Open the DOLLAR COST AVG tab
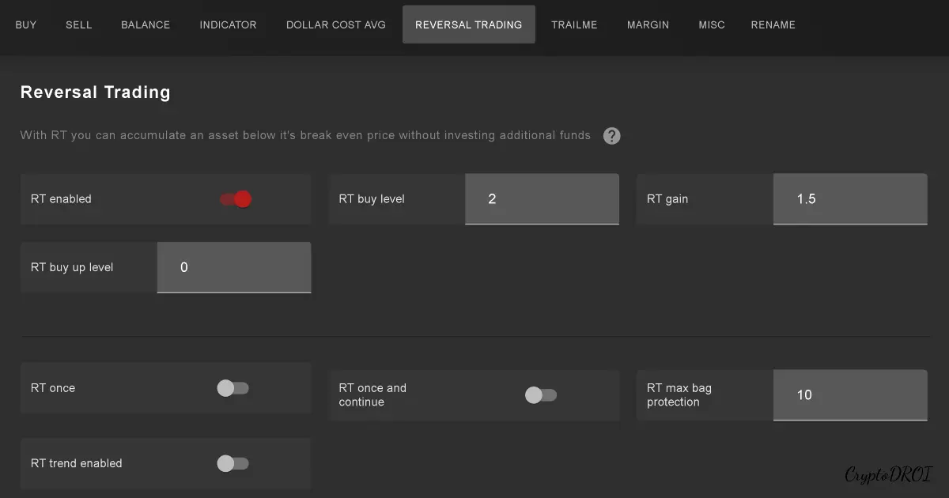949x498 pixels. click(x=336, y=25)
